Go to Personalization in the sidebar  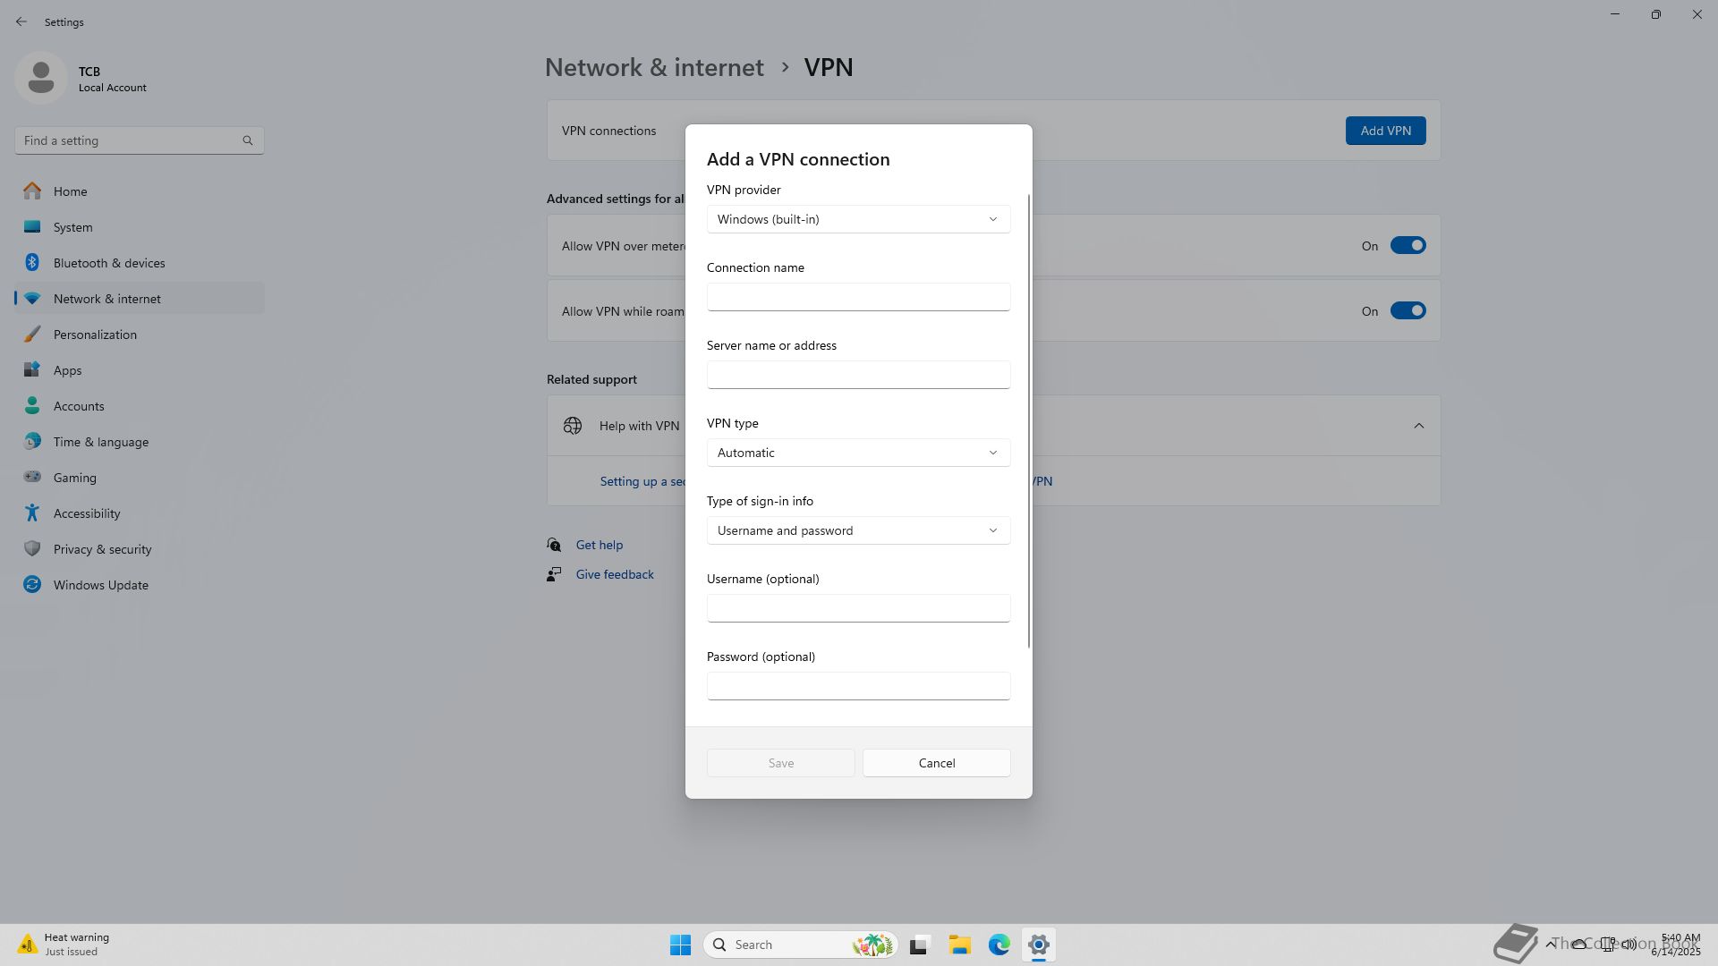pos(95,335)
